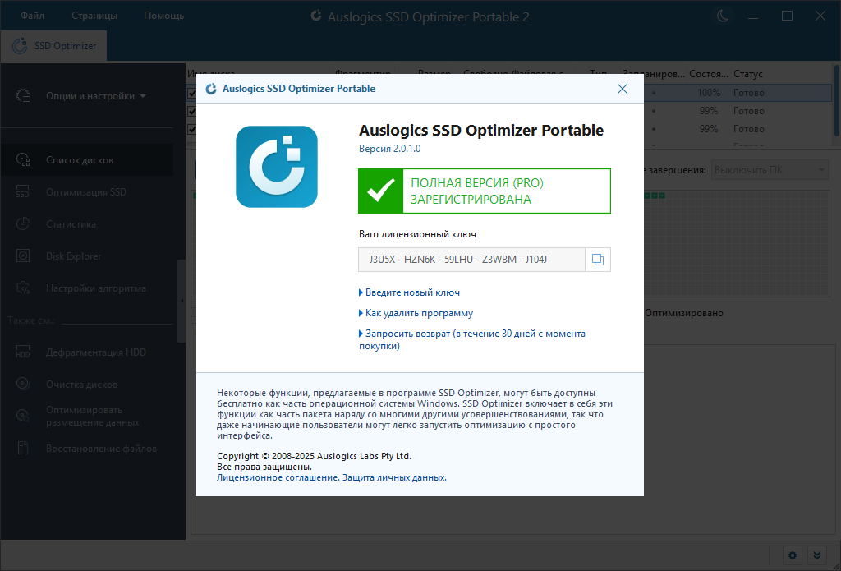Open the Выключить ПК dropdown
This screenshot has width=841, height=571.
[770, 170]
